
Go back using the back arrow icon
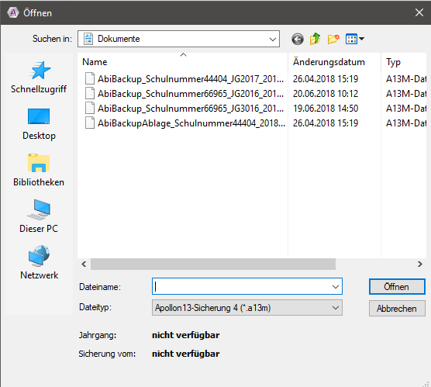[x=298, y=39]
